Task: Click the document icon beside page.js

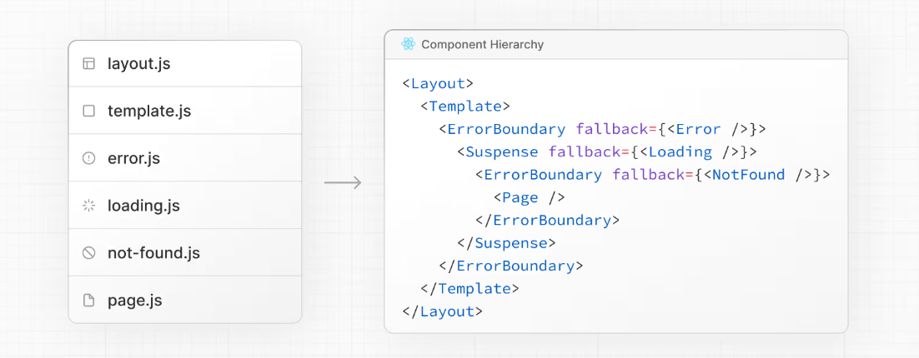Action: [89, 301]
